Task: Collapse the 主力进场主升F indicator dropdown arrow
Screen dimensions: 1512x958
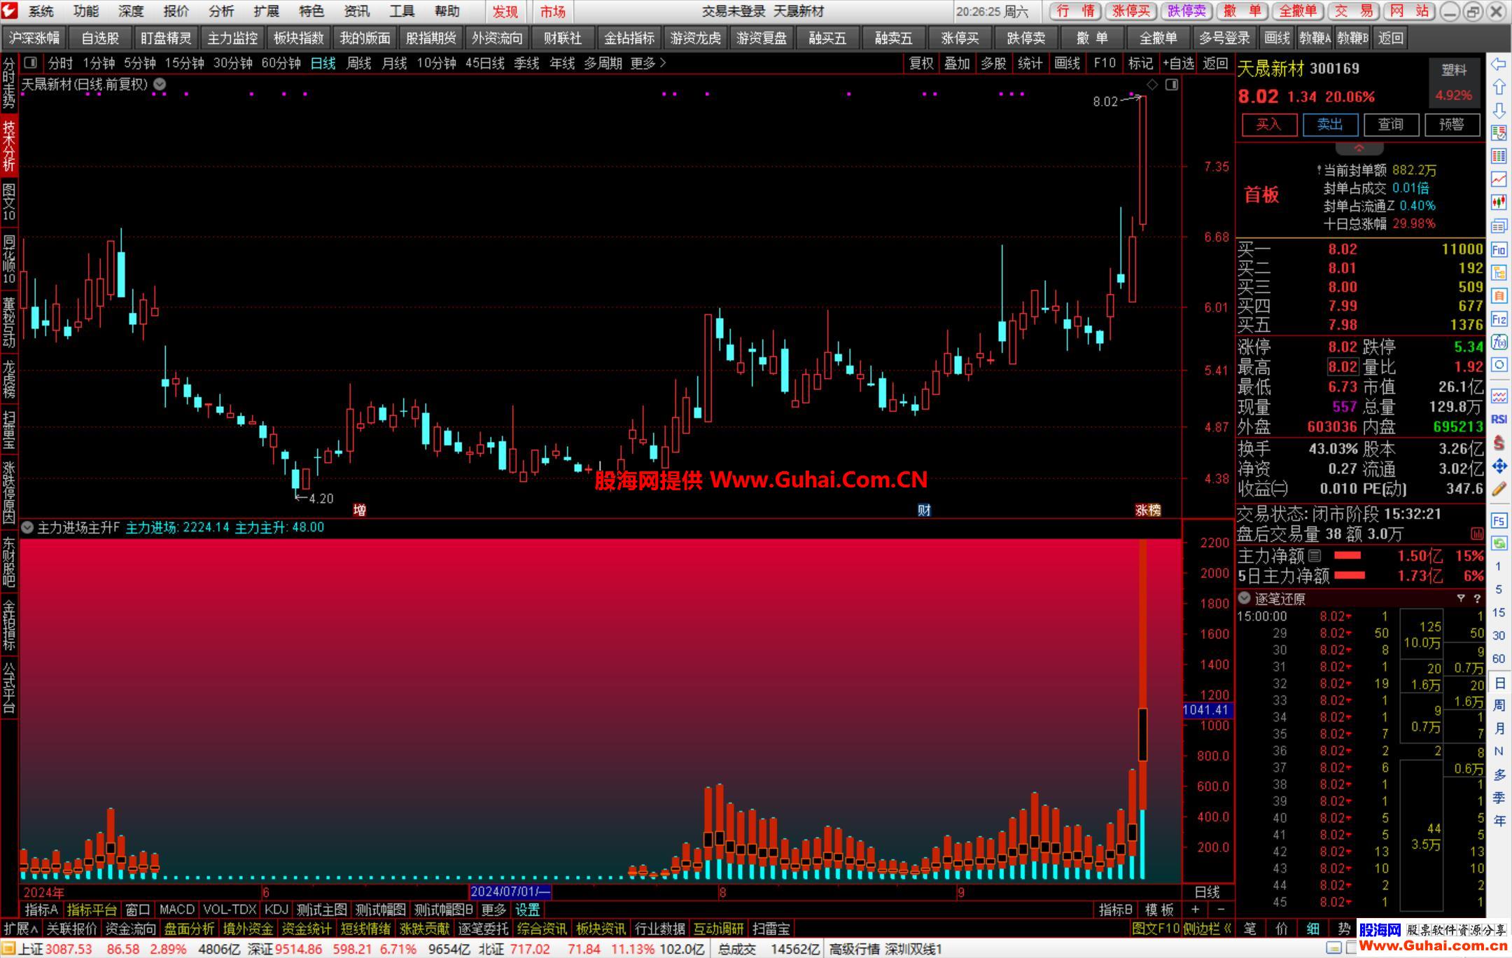Action: pyautogui.click(x=27, y=527)
